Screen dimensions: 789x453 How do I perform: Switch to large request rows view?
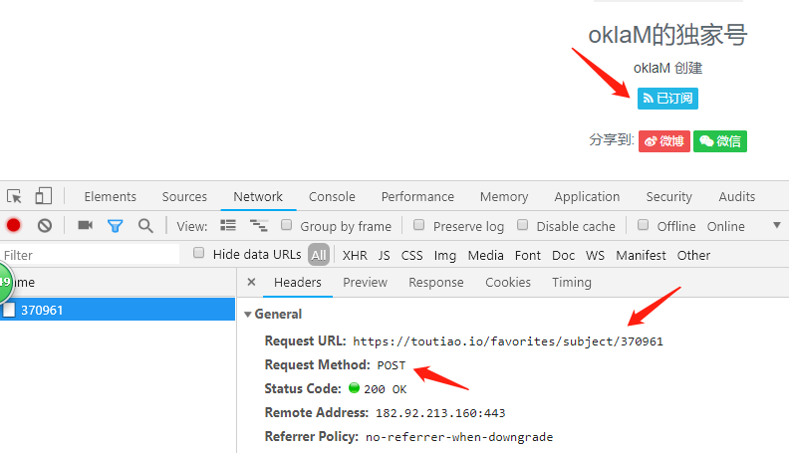pos(228,225)
